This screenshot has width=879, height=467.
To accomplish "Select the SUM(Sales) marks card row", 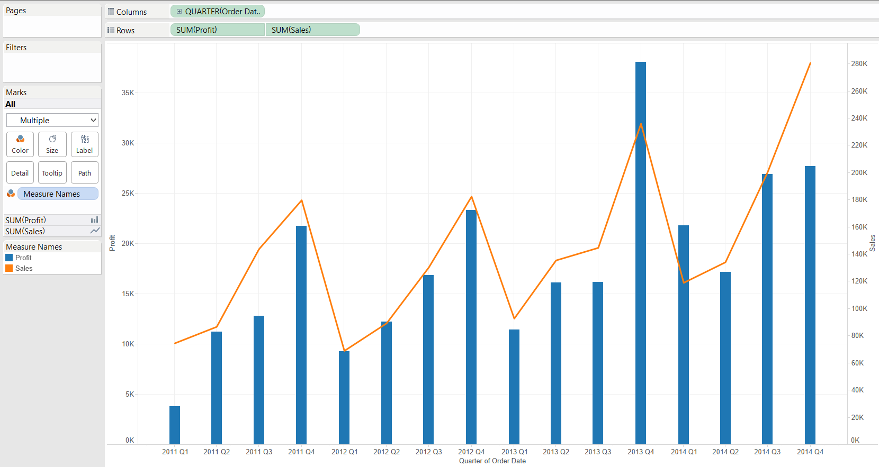I will click(x=52, y=231).
